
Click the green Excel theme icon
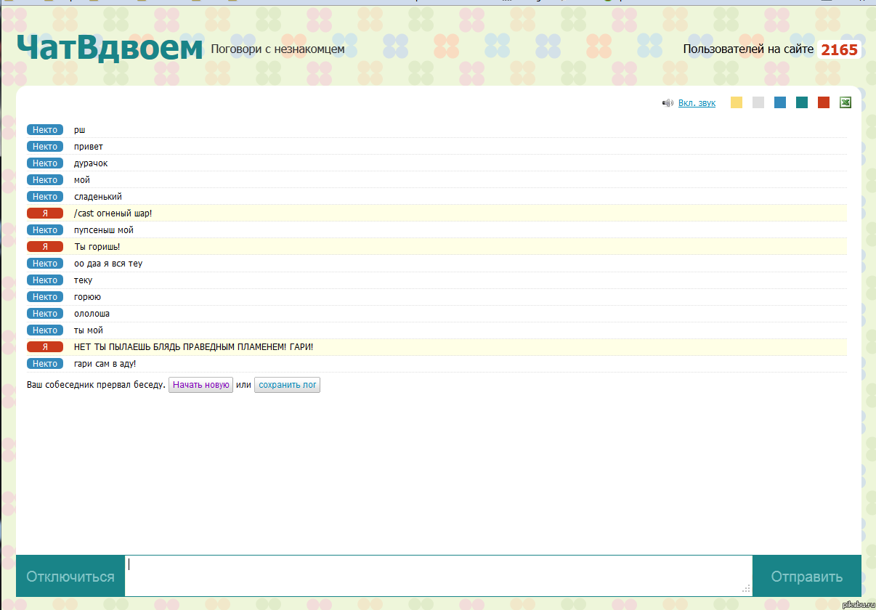[x=845, y=103]
